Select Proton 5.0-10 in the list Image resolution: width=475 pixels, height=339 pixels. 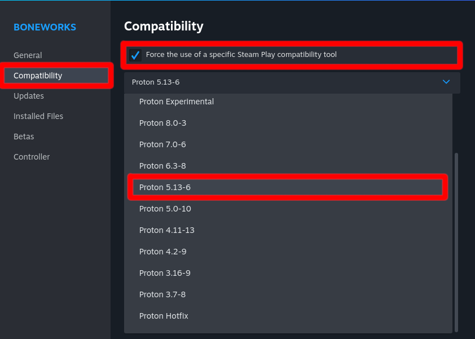click(x=165, y=209)
